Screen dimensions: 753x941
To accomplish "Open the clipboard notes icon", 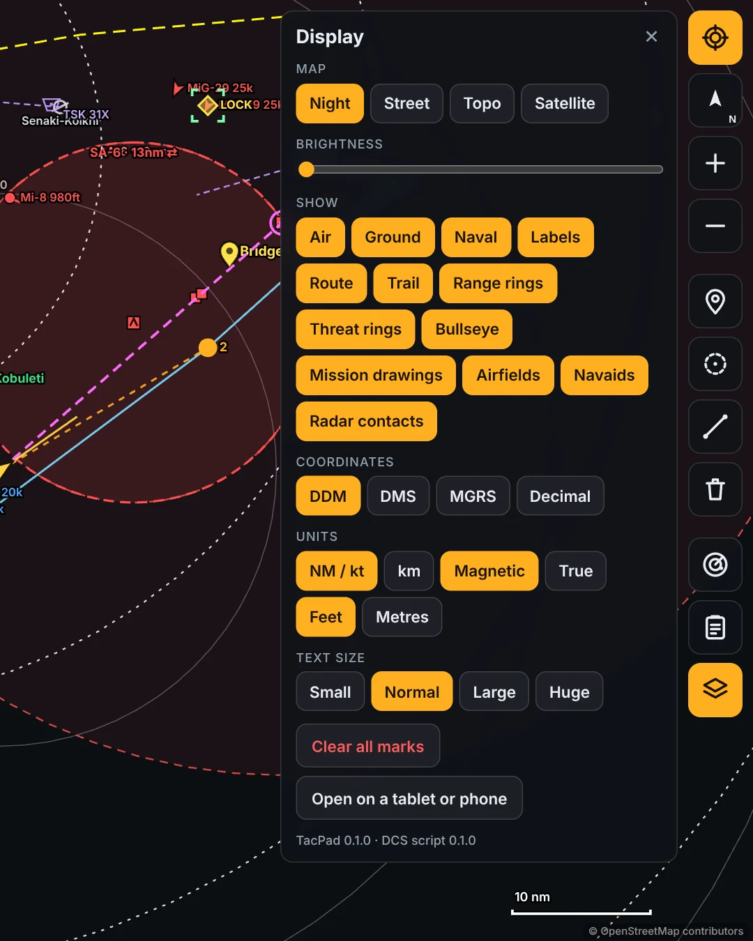I will [x=715, y=627].
